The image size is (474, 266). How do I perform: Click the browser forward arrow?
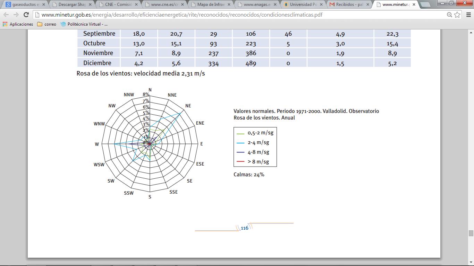tap(16, 15)
